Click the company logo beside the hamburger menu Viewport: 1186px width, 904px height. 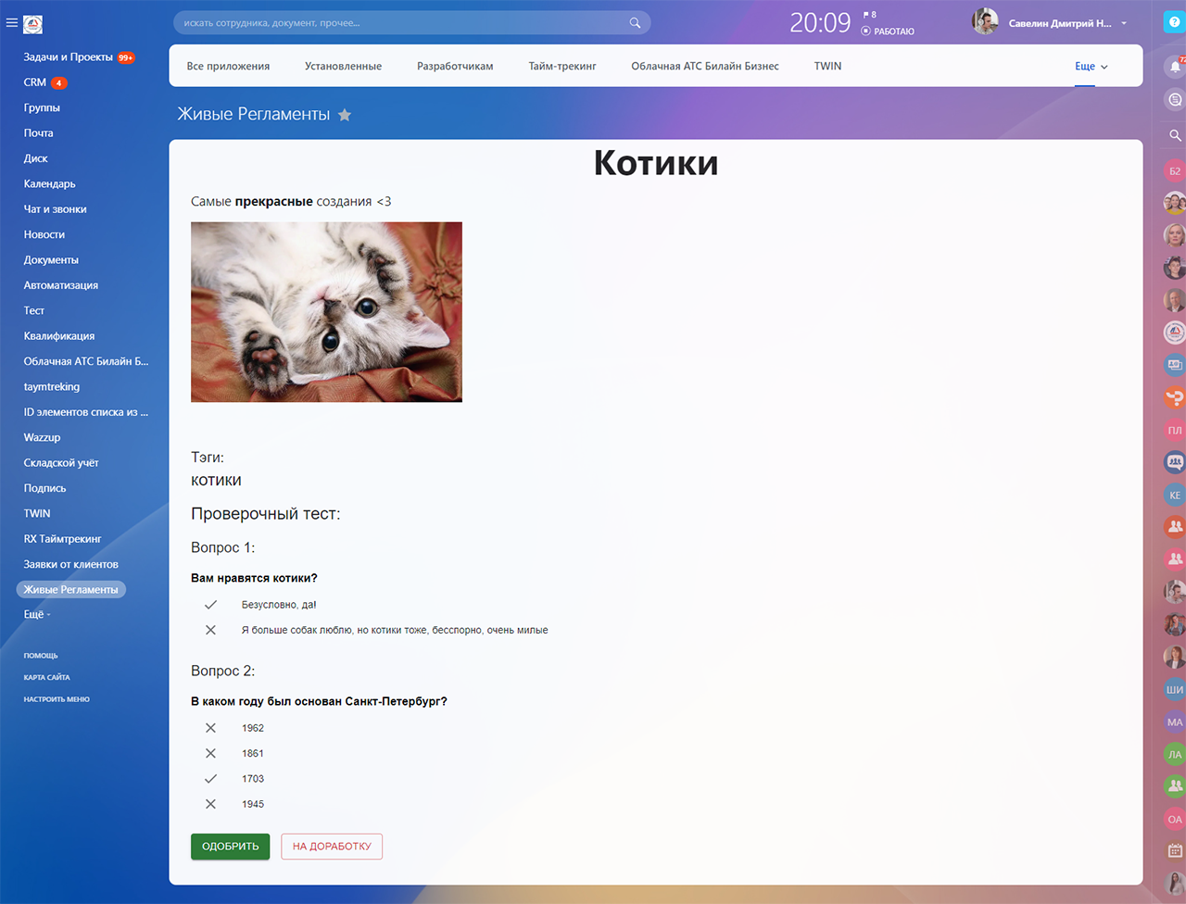click(32, 24)
